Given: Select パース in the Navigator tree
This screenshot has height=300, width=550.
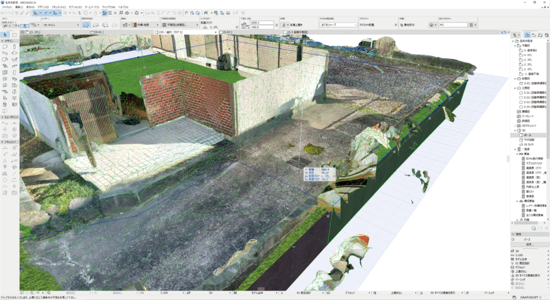Looking at the screenshot, I should [528, 135].
